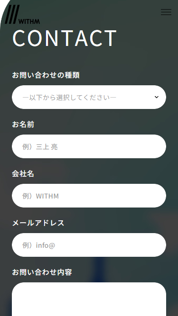Focus the 会社名 input field
Screen dimensions: 178x316
click(x=89, y=196)
